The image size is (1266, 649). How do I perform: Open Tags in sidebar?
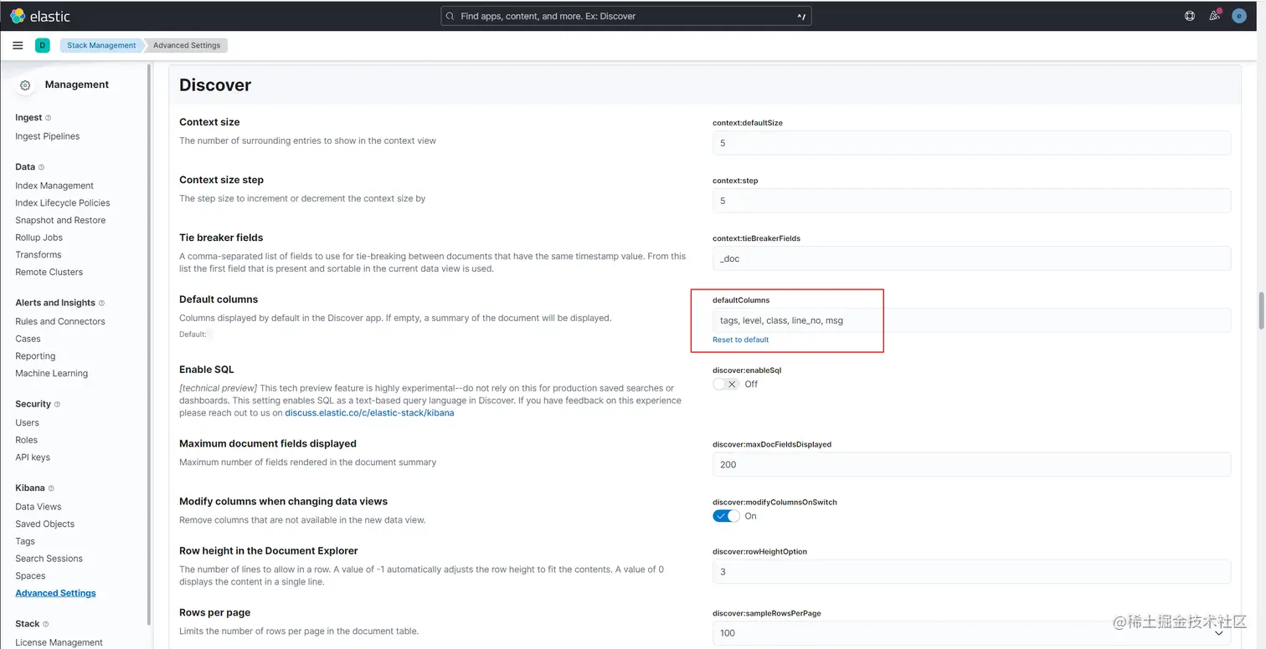25,541
